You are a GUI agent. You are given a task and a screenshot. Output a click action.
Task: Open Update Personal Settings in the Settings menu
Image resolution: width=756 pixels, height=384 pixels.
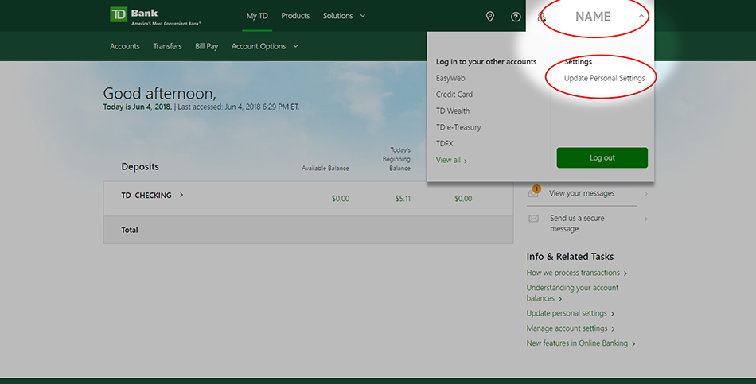point(604,78)
